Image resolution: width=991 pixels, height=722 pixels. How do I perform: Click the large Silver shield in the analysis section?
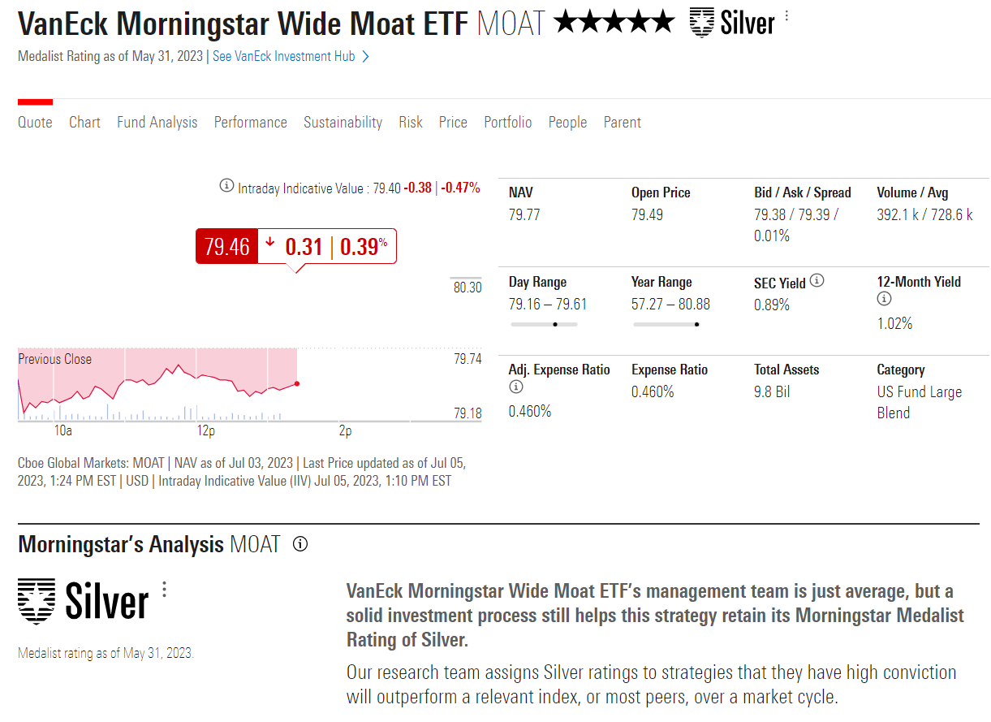pos(36,599)
